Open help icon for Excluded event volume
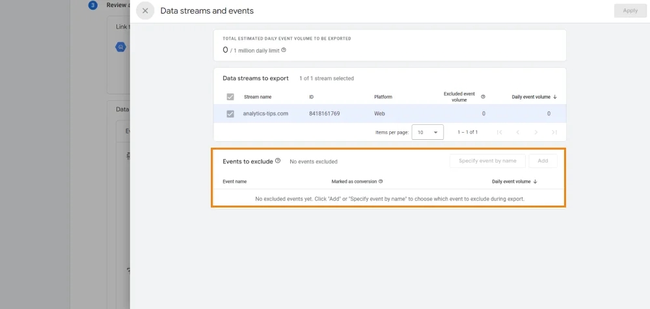Viewport: 650px width, 309px height. coord(483,97)
